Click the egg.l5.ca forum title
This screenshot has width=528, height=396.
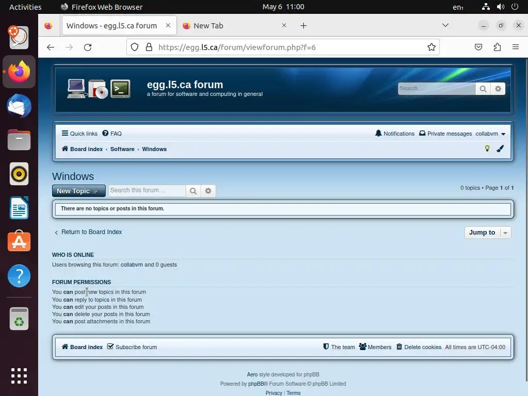(185, 84)
